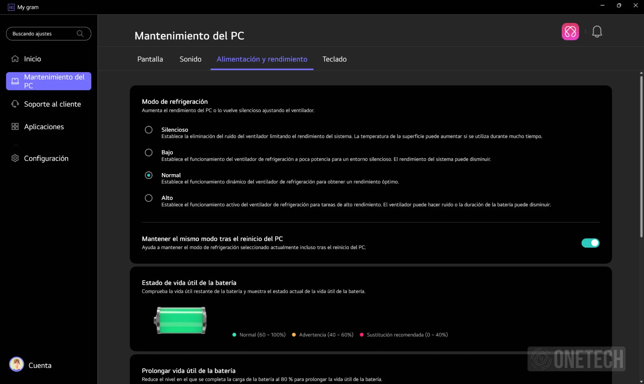Open the pink LG gram Link app icon
The height and width of the screenshot is (384, 644).
point(570,32)
